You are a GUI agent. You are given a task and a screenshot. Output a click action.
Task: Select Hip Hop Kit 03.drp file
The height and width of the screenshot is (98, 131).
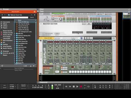(24, 24)
